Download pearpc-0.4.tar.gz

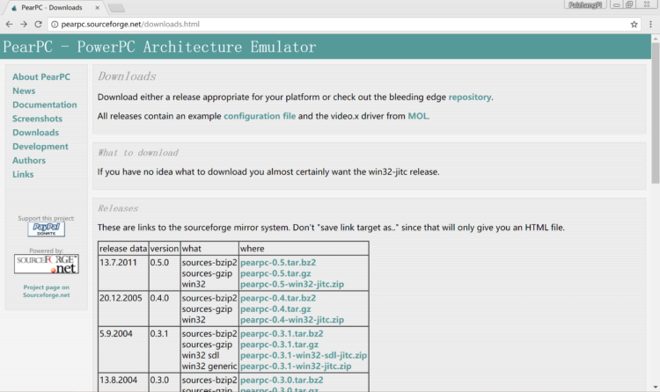(x=275, y=309)
